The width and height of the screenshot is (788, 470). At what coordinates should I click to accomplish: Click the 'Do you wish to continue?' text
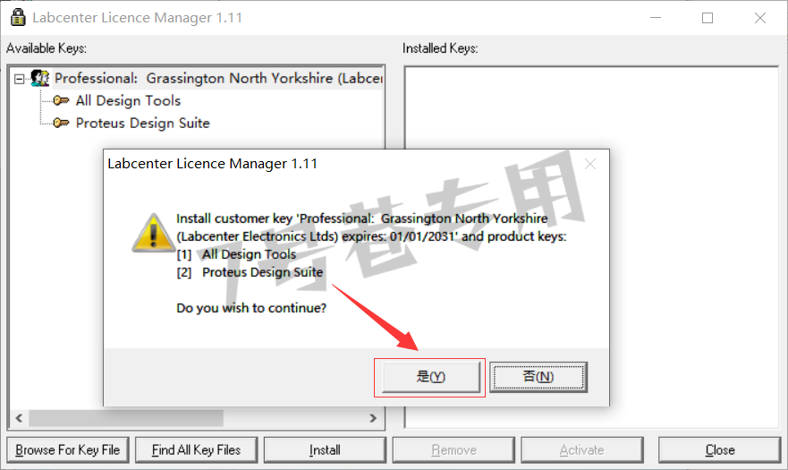251,308
